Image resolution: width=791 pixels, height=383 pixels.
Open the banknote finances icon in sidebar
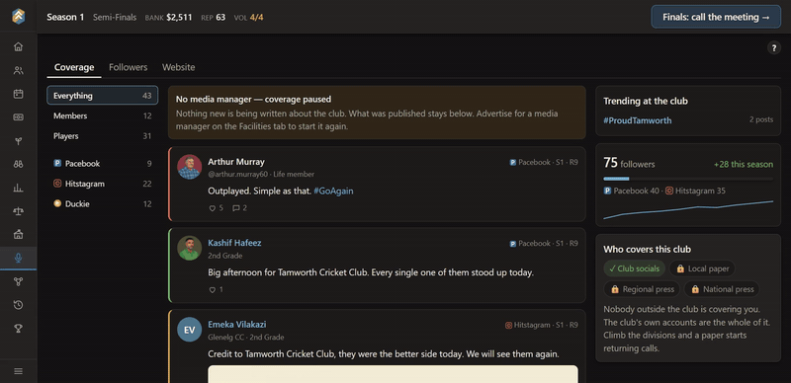(18, 117)
